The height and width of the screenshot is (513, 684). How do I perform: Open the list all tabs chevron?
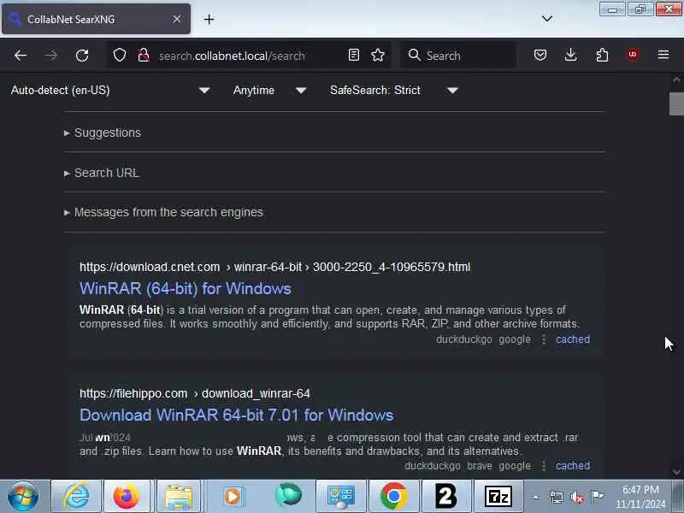pos(546,19)
